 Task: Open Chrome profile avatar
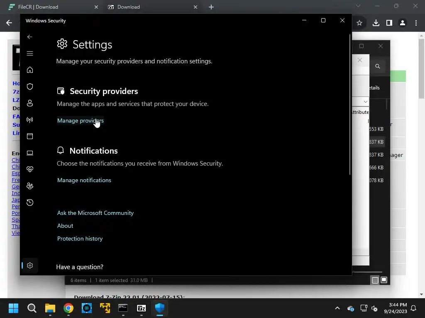[x=403, y=23]
